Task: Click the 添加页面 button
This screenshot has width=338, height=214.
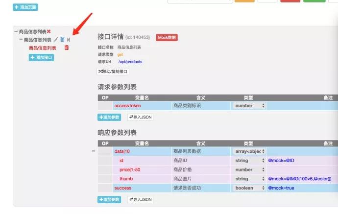Action: click(25, 7)
